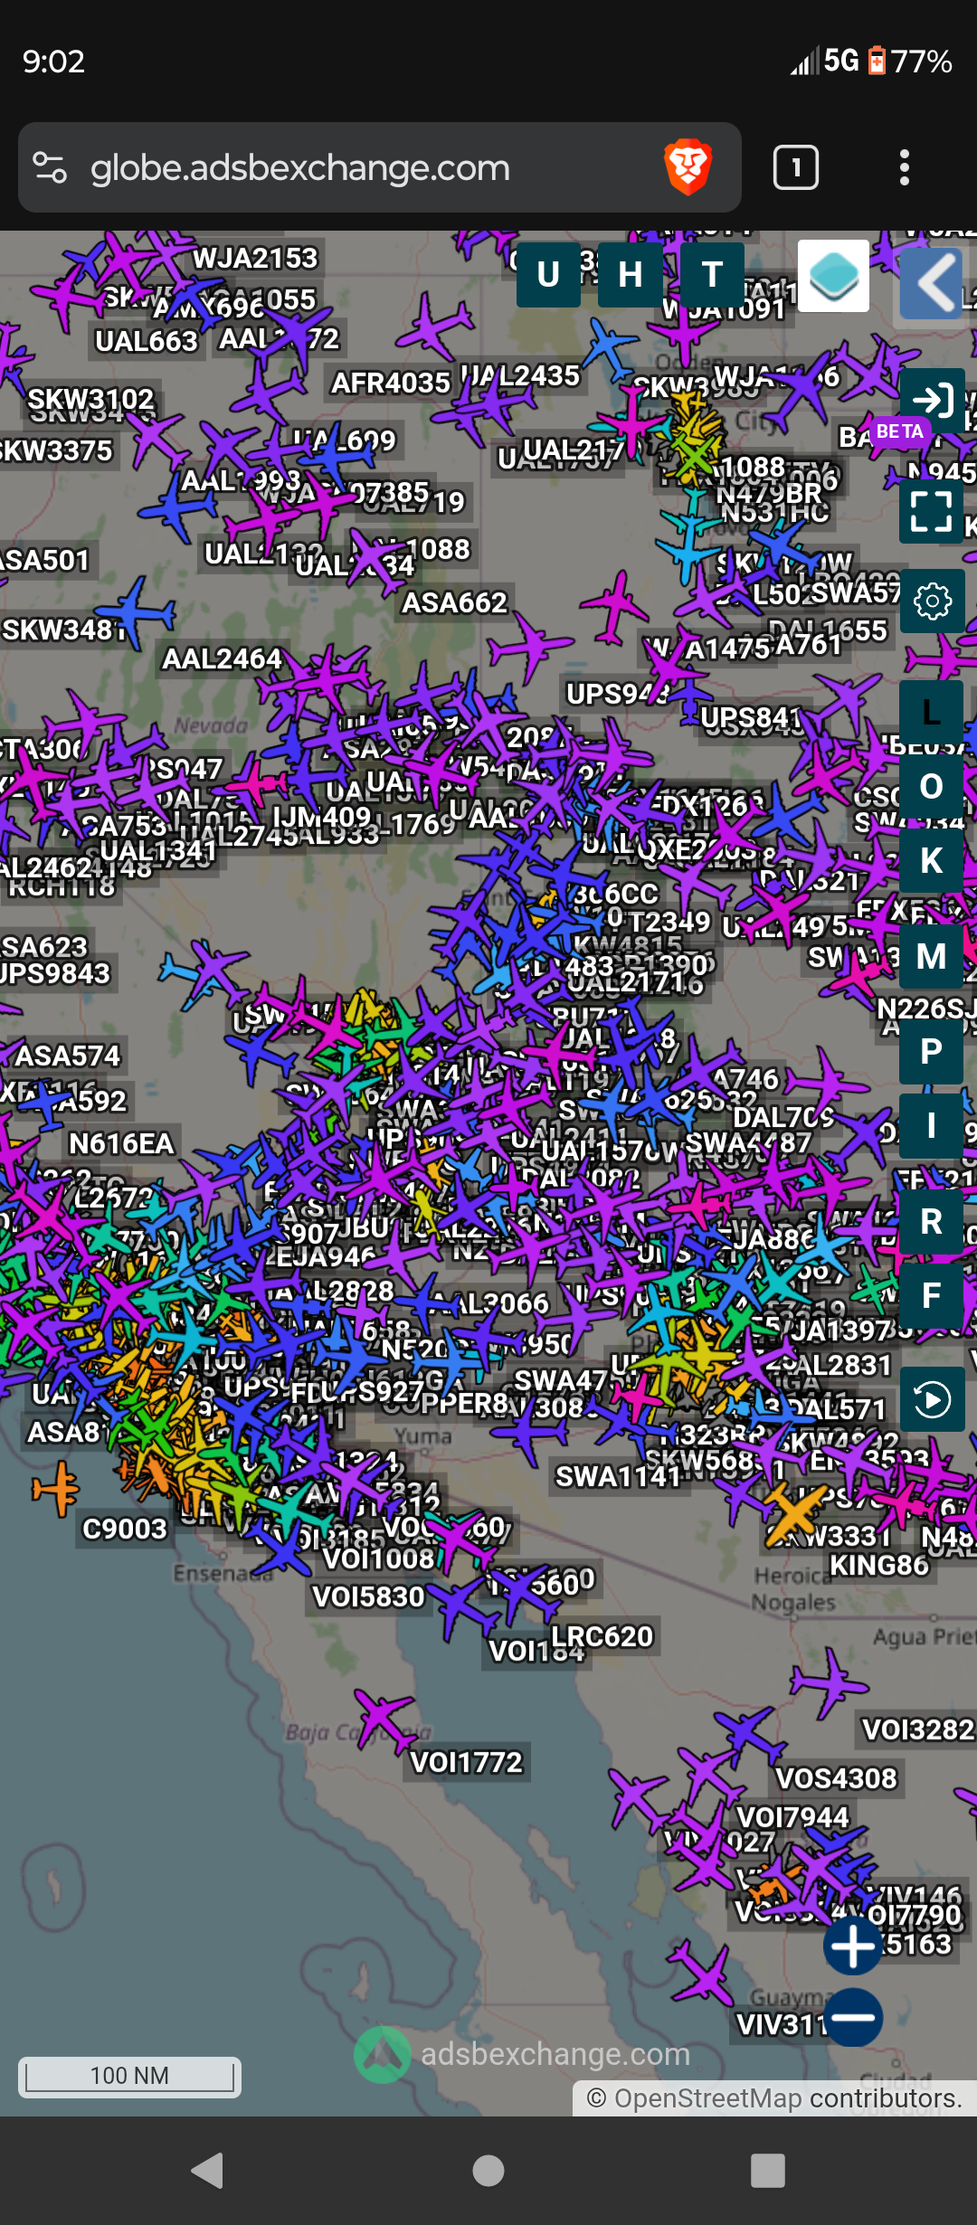Tap Android home navigation button

click(x=488, y=2170)
